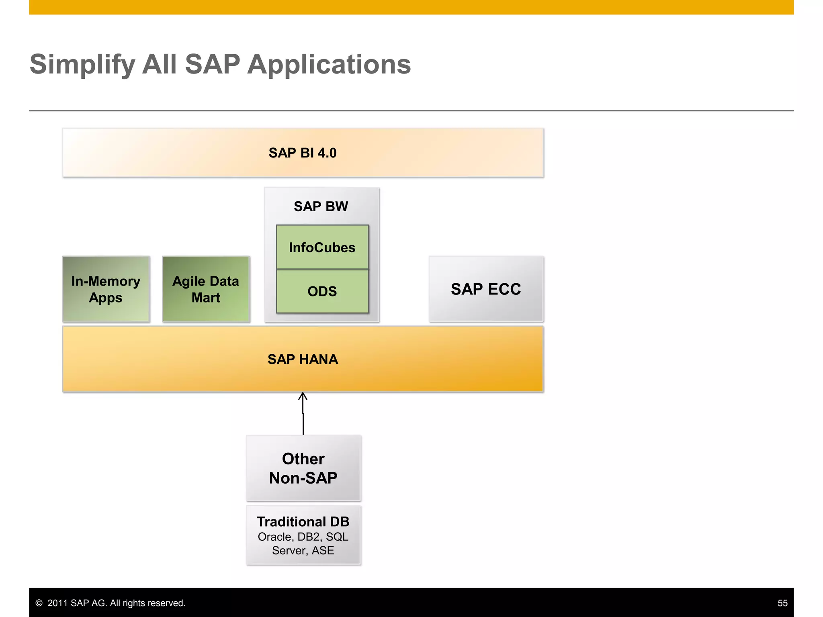
Task: Select the Agile Data Mart block
Action: point(206,289)
